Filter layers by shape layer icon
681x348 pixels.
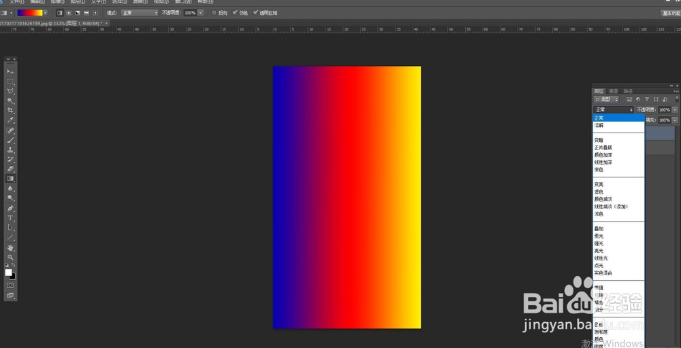656,100
